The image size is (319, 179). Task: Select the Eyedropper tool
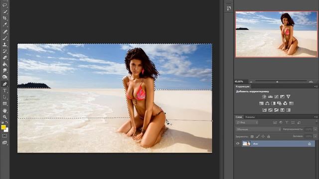pyautogui.click(x=4, y=24)
